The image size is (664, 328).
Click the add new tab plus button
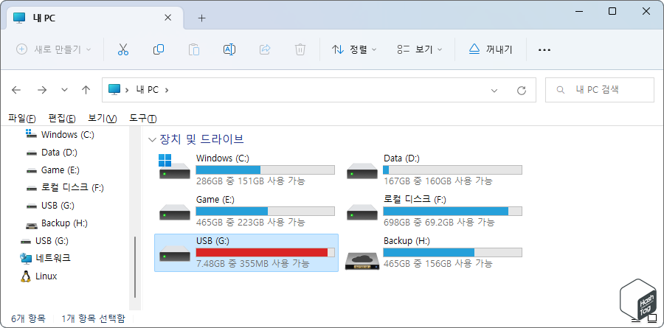tap(202, 18)
